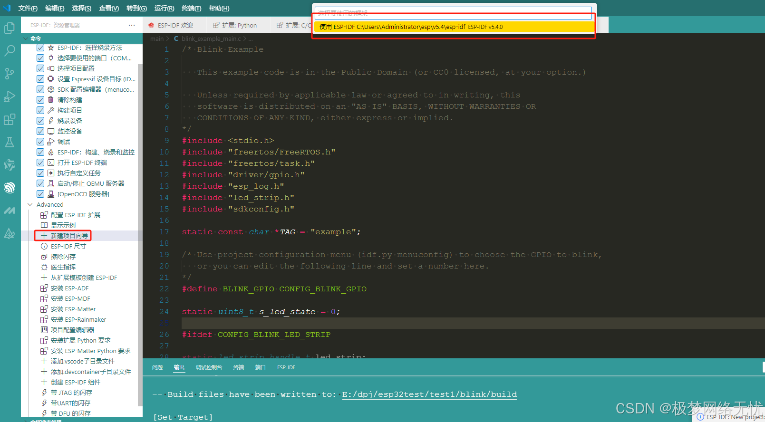Click 创建 ESP-IDF 组件 entry
Image resolution: width=765 pixels, height=422 pixels.
point(76,382)
